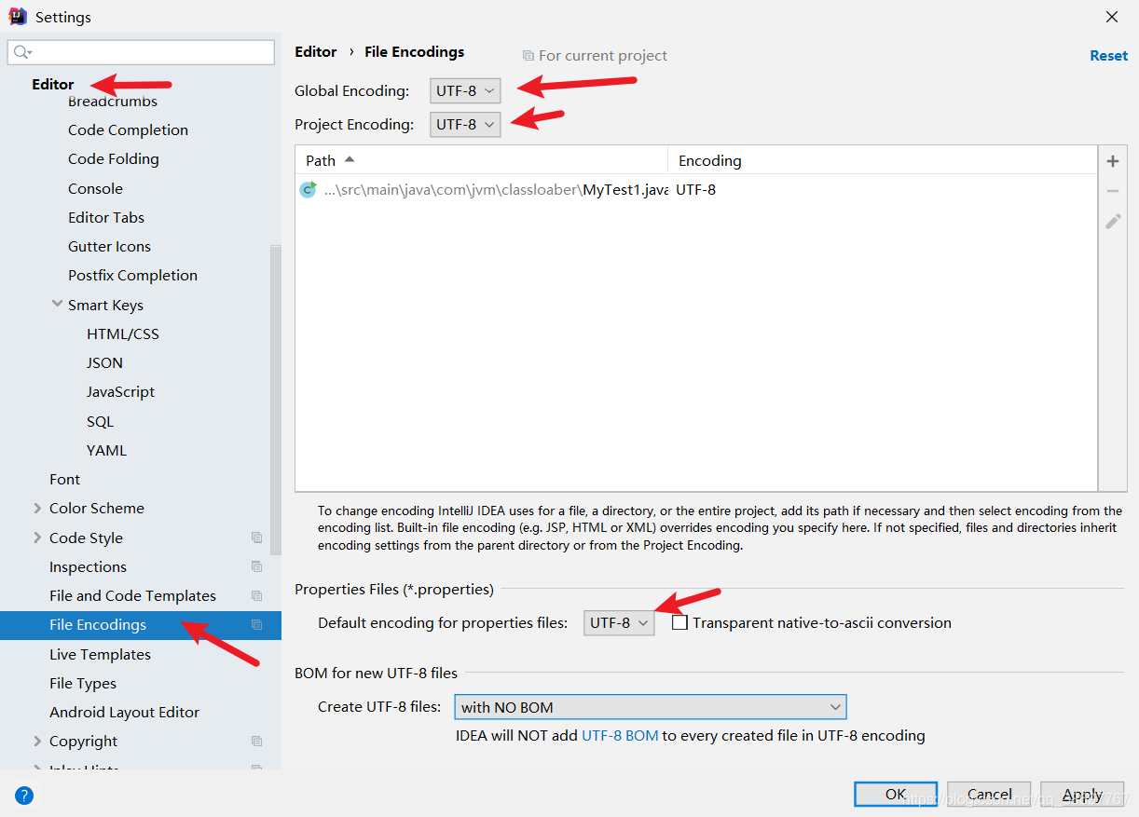Open the Create UTF-8 files dropdown

(x=650, y=707)
